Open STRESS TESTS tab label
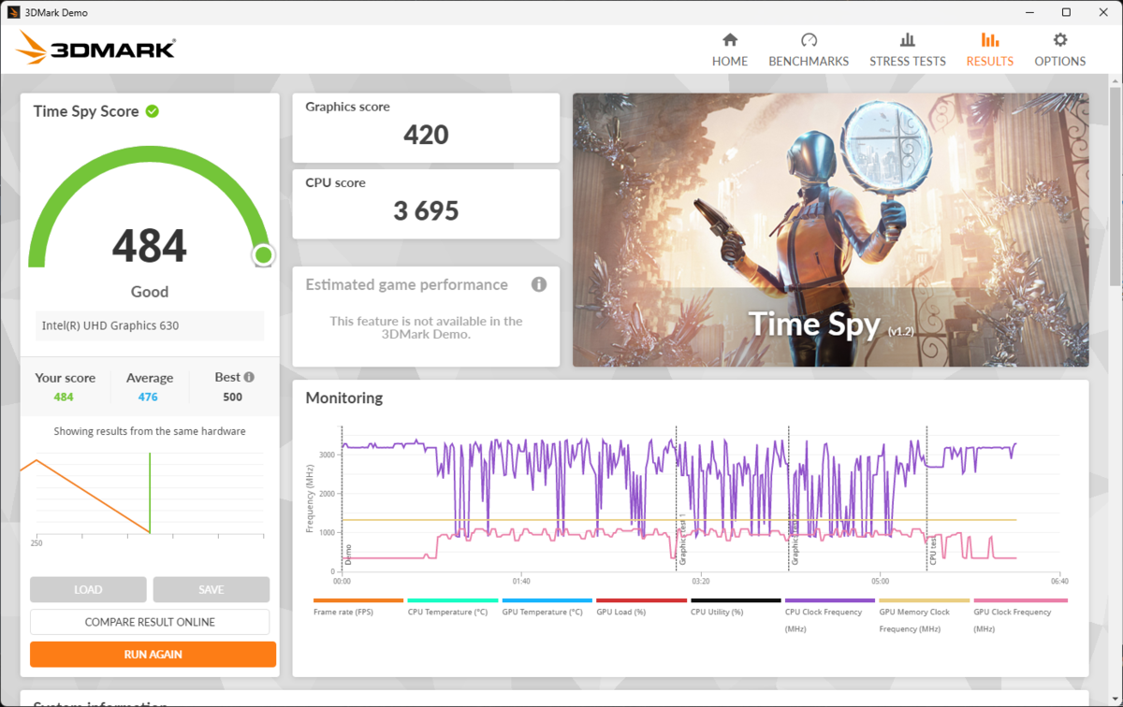 tap(908, 61)
